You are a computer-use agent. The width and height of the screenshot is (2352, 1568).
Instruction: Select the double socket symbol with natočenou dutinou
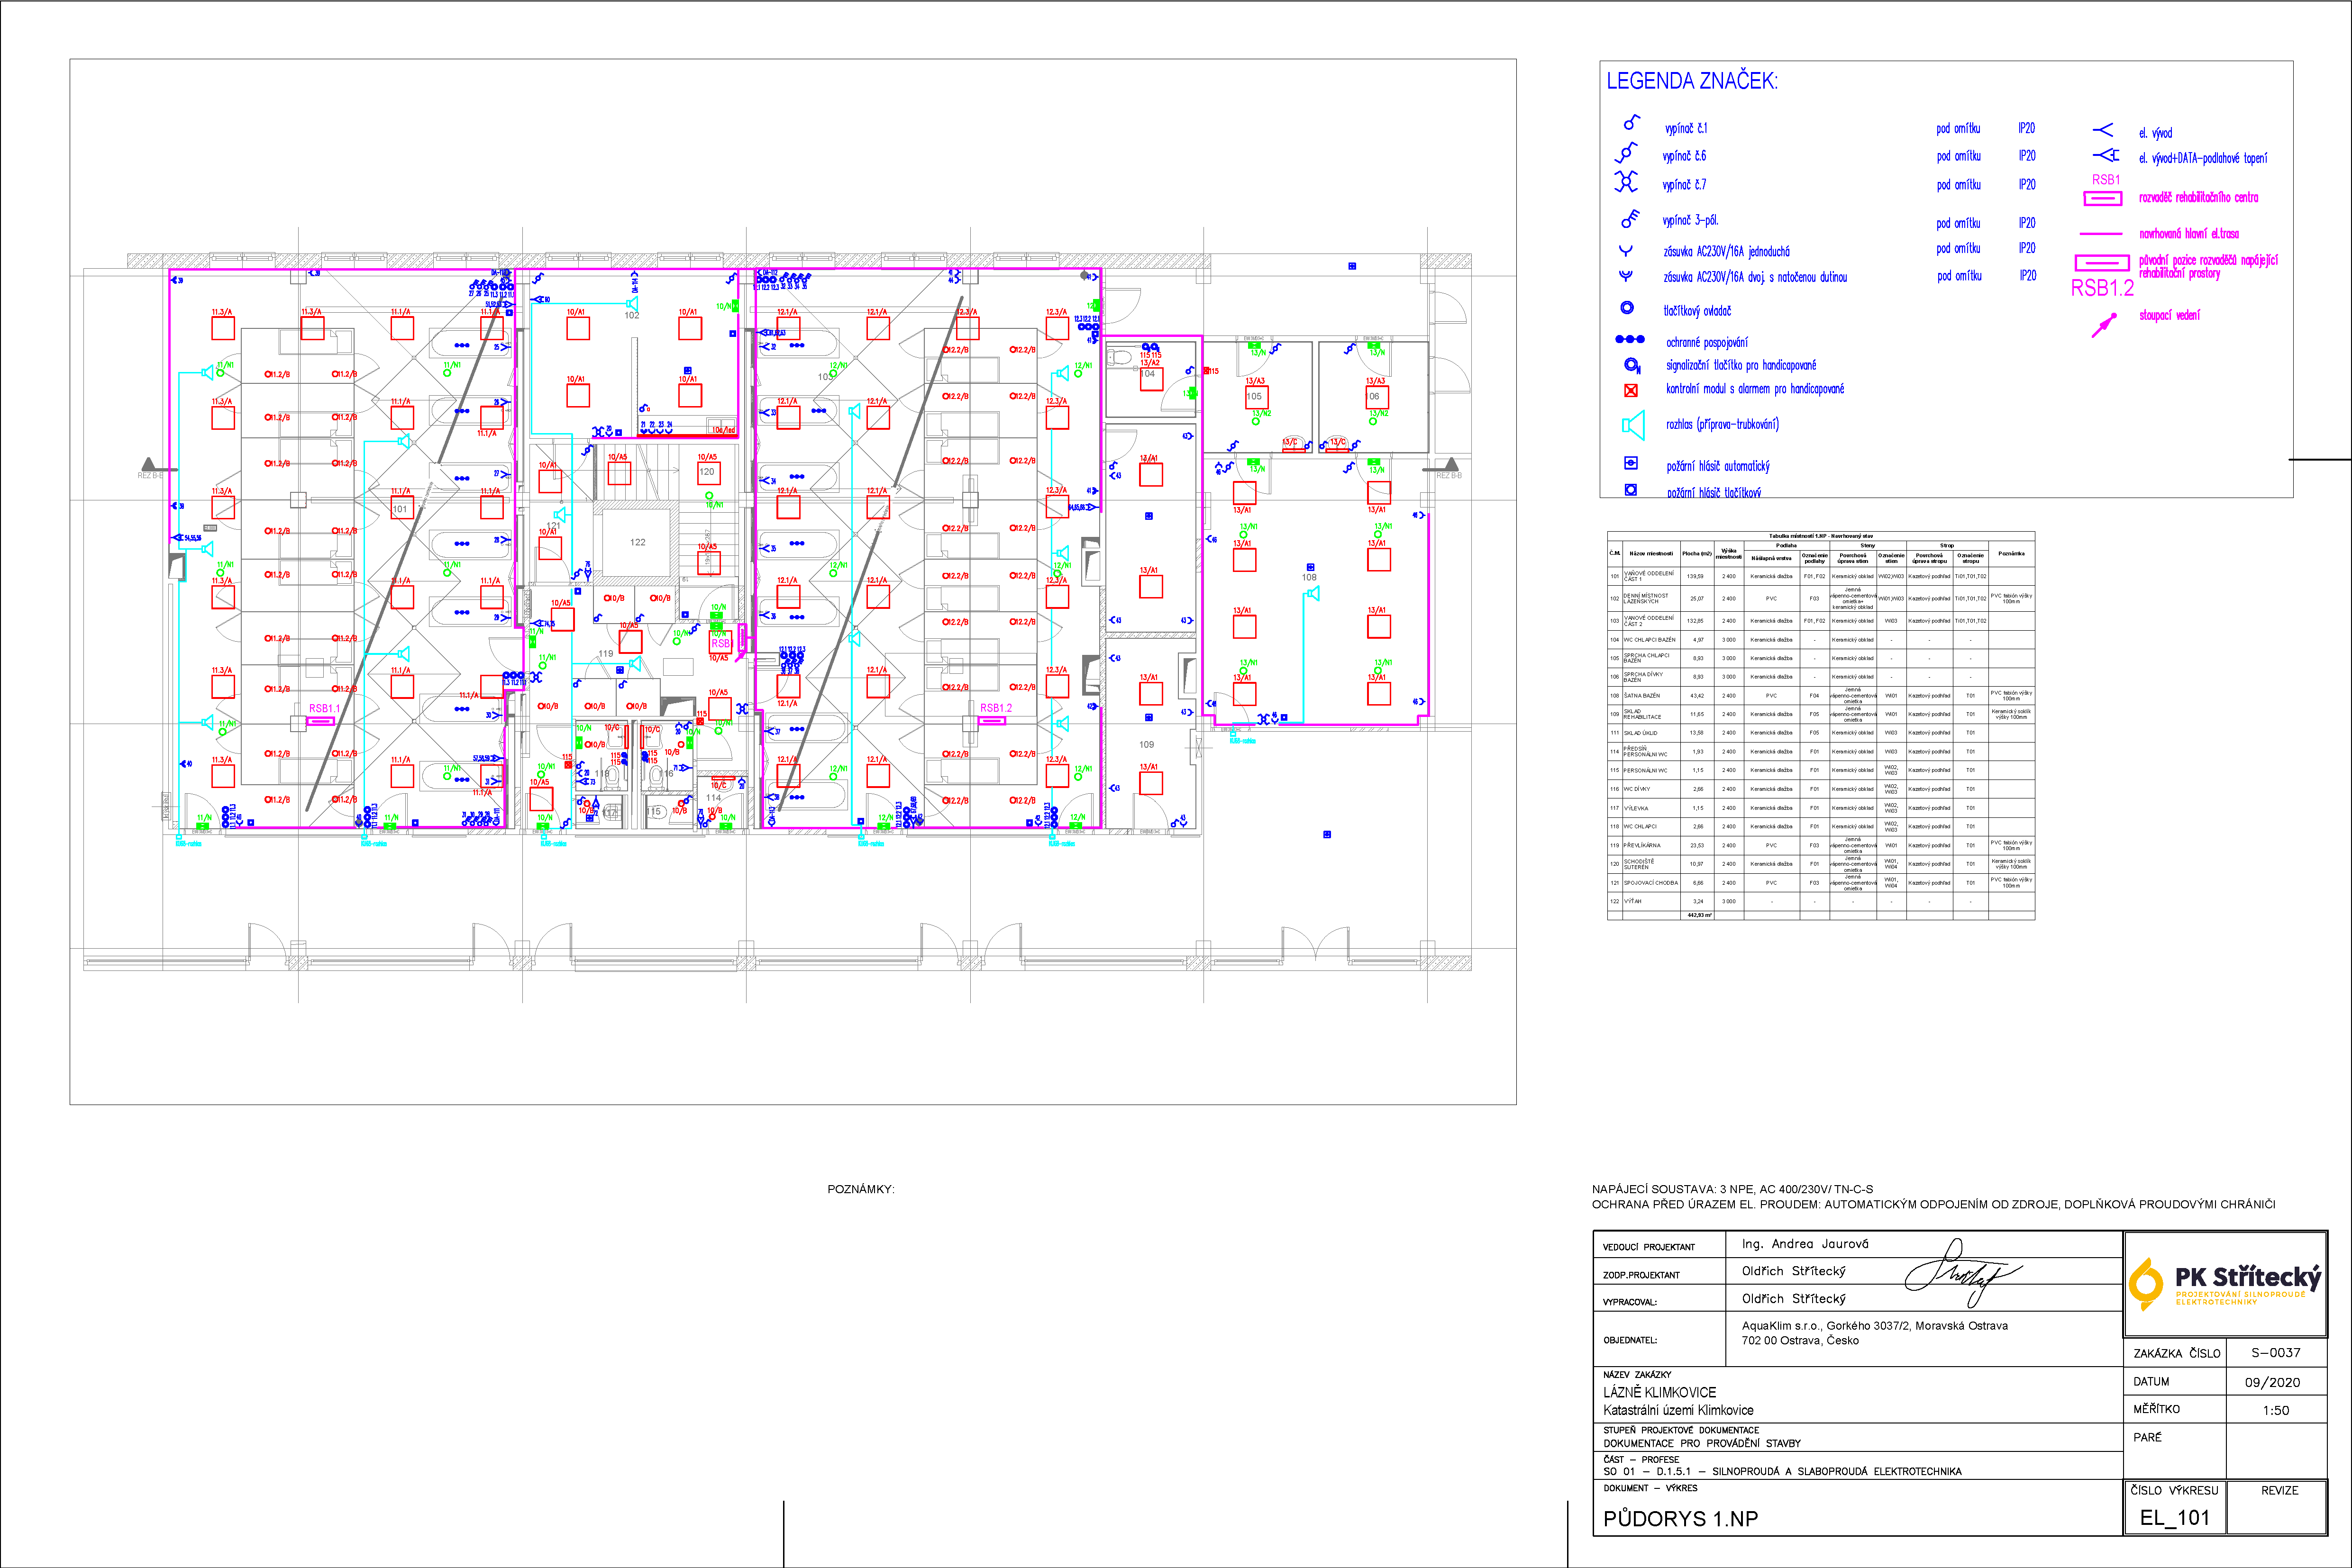click(1627, 276)
